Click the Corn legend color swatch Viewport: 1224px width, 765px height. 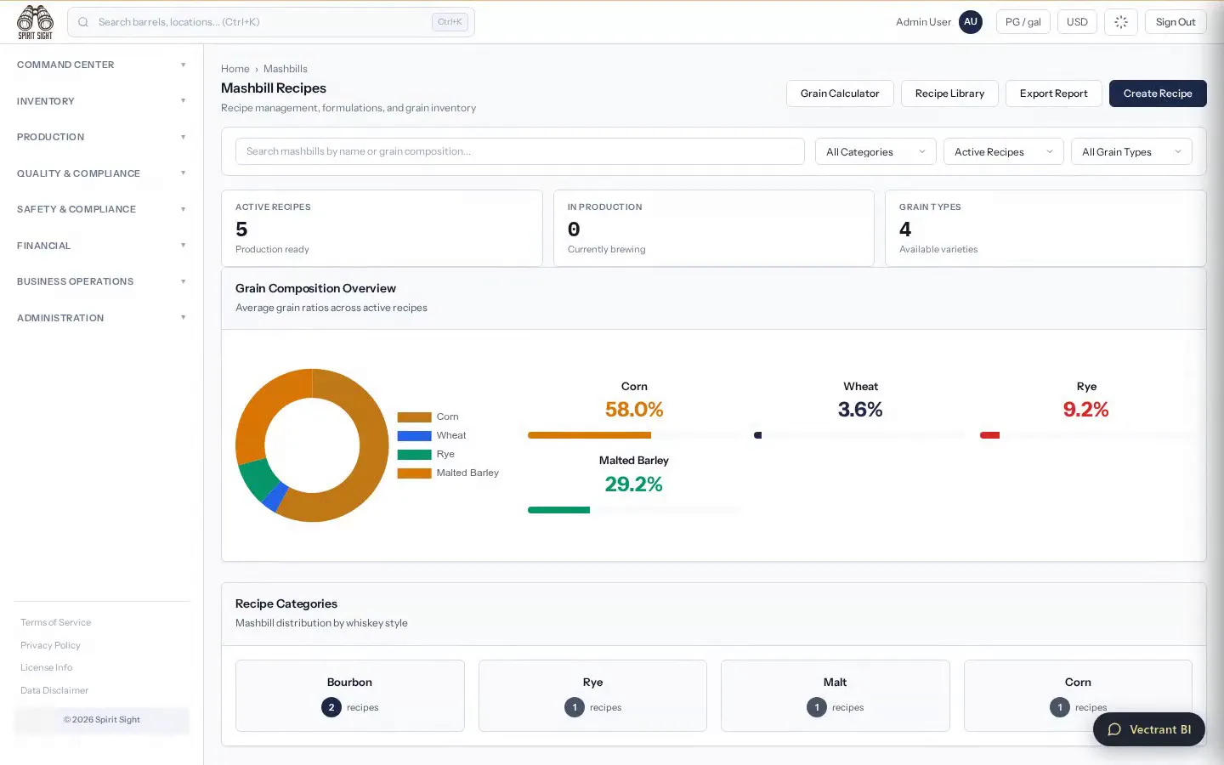[x=414, y=417]
